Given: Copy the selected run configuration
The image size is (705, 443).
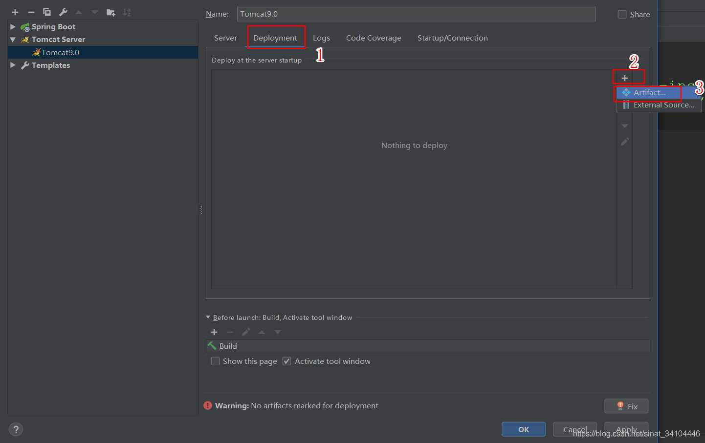Looking at the screenshot, I should click(47, 12).
